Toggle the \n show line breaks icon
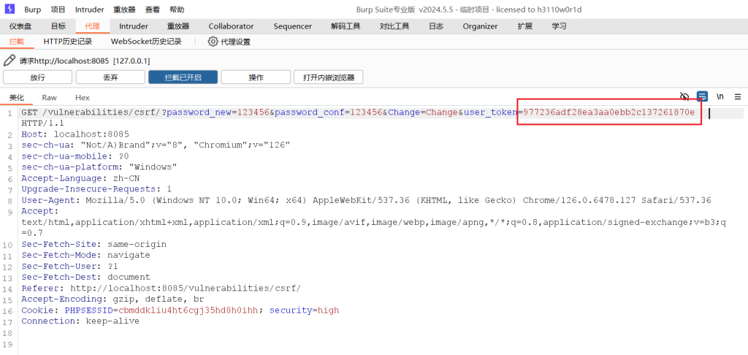The height and width of the screenshot is (355, 748). 720,96
